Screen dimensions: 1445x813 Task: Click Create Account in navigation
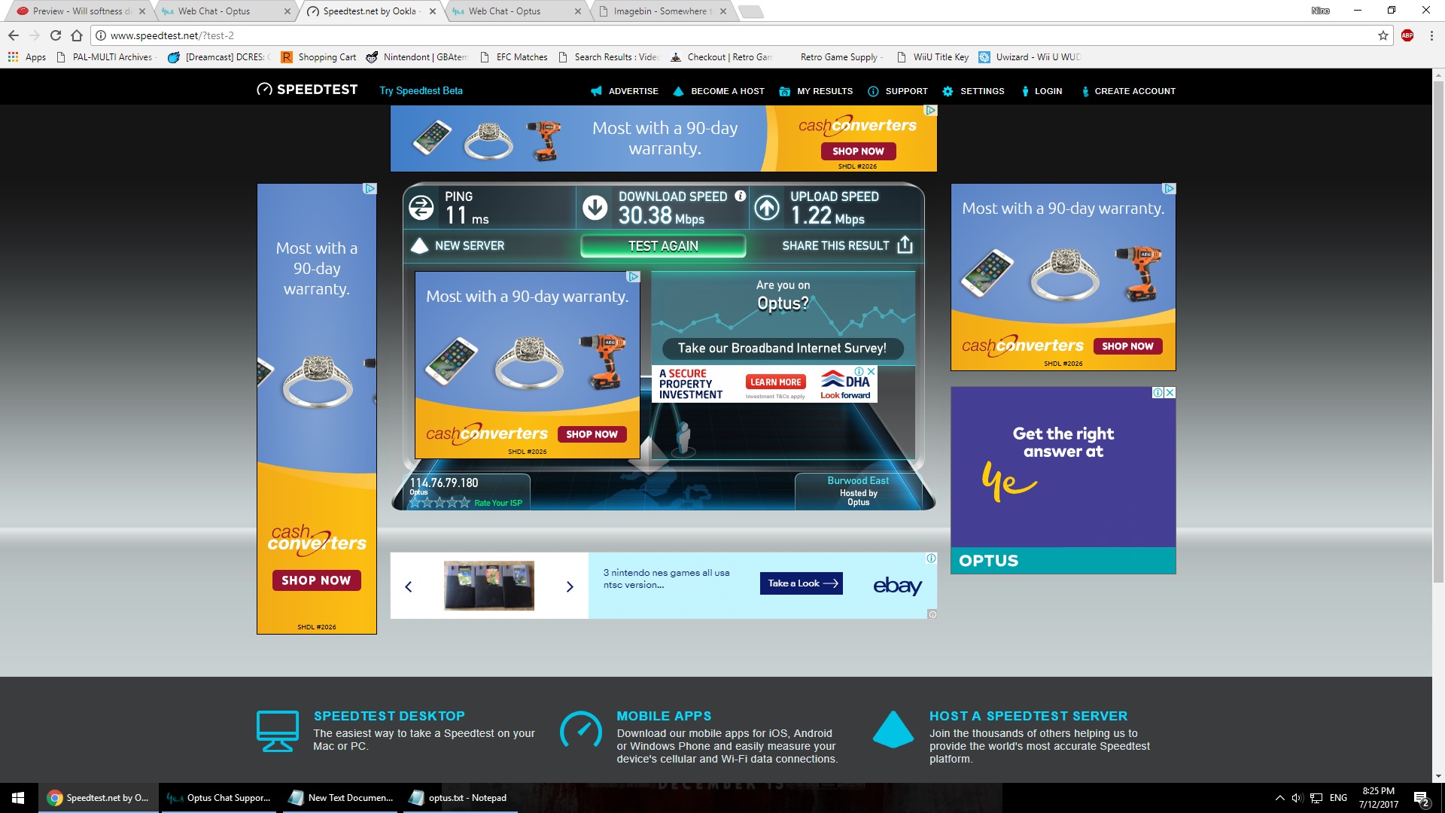pos(1127,91)
